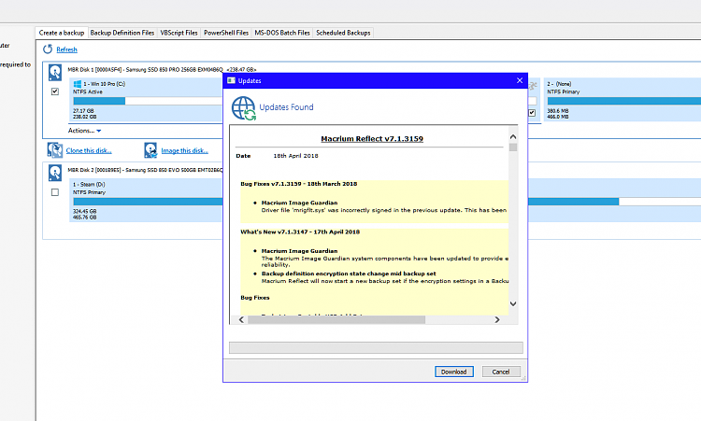This screenshot has width=701, height=421.
Task: Click the Updates Found heading text
Action: point(286,107)
